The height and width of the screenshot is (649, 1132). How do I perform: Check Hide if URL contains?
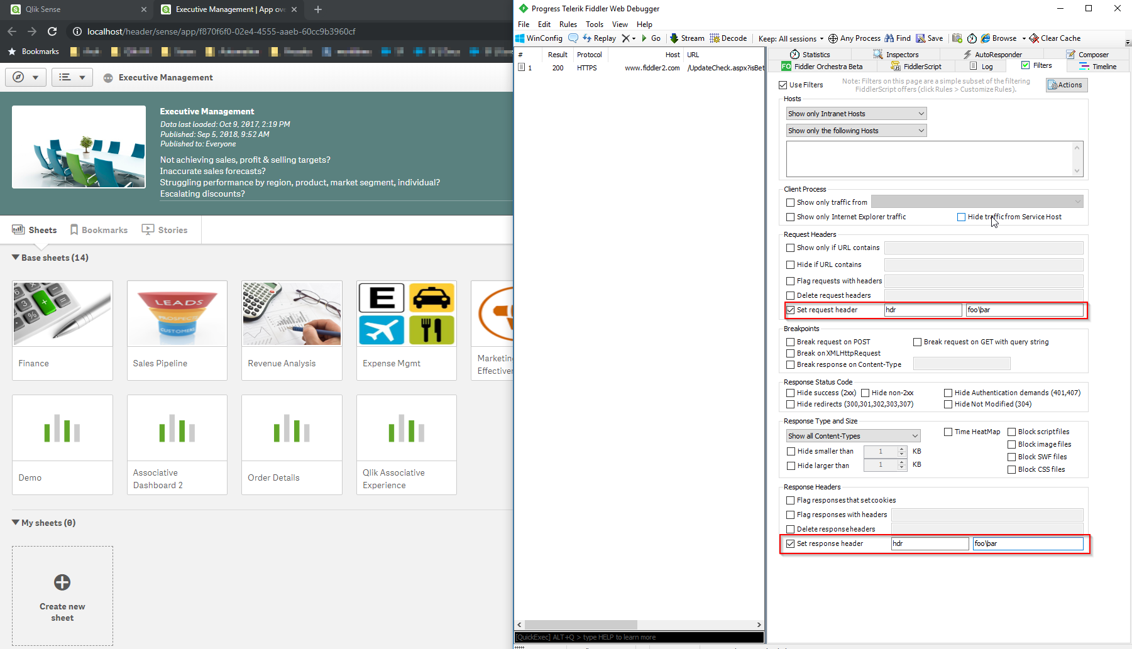[791, 265]
